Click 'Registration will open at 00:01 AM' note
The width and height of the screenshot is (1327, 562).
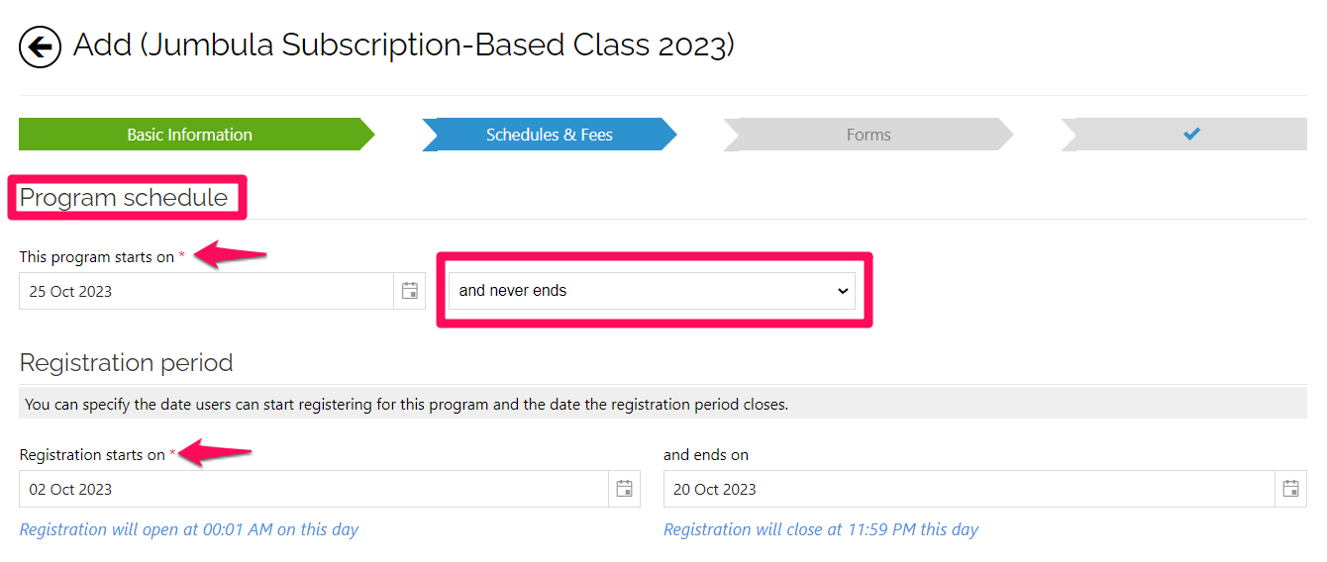[x=189, y=529]
